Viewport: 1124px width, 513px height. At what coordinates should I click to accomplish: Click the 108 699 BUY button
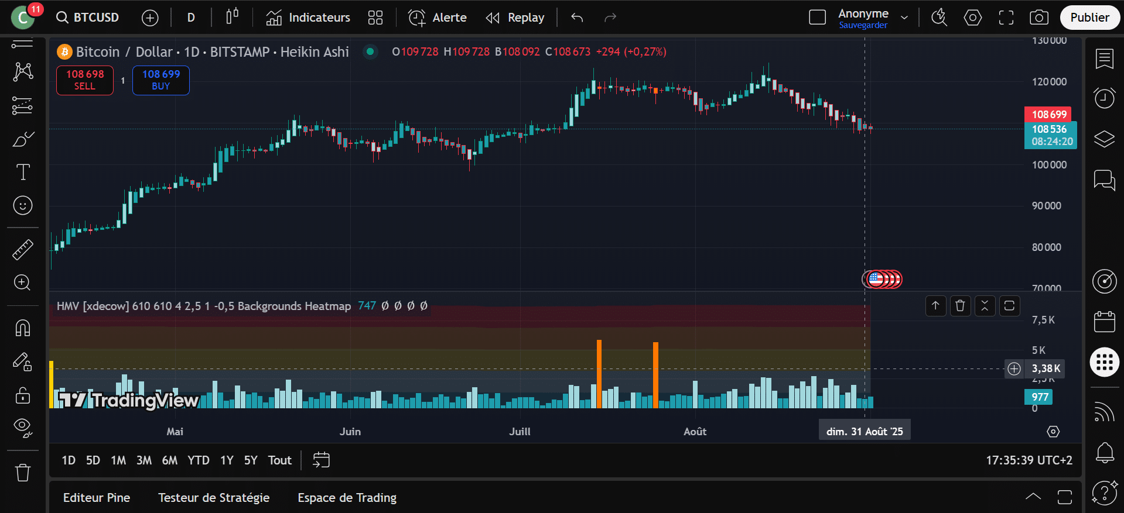point(161,80)
